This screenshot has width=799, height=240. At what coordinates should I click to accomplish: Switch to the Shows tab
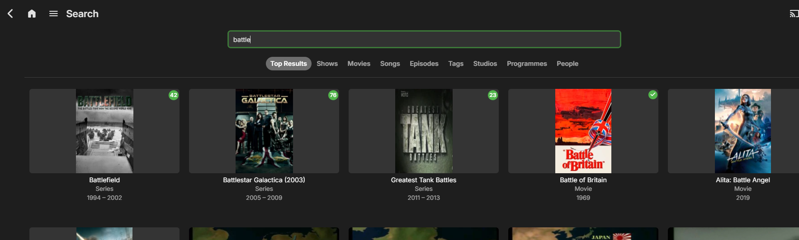(x=327, y=64)
